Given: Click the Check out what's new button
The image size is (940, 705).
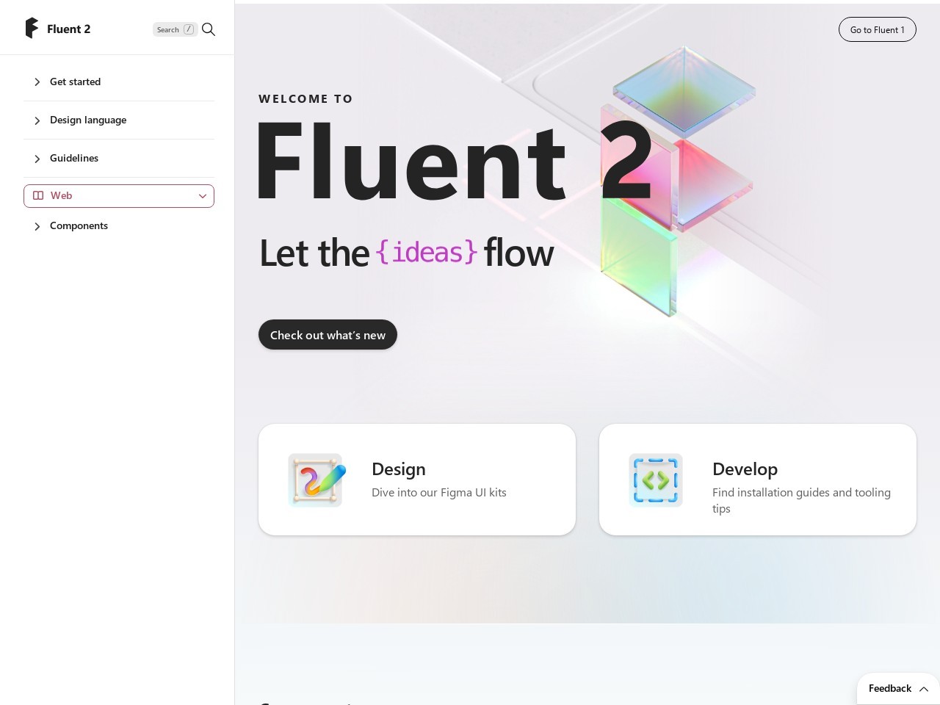Looking at the screenshot, I should [328, 335].
